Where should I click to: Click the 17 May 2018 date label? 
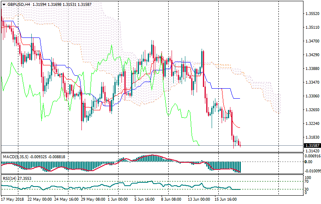(12, 199)
